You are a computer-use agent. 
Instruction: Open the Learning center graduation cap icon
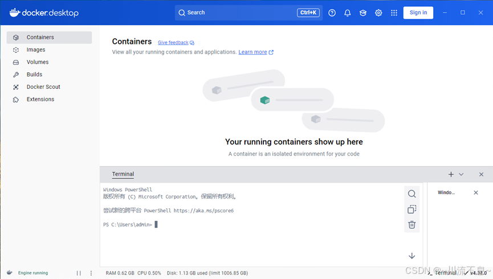click(363, 13)
